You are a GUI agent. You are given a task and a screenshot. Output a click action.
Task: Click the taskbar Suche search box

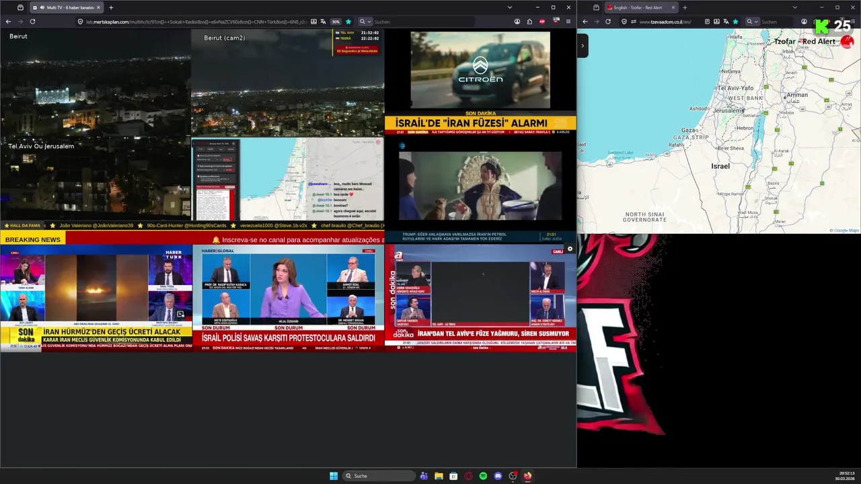click(379, 476)
